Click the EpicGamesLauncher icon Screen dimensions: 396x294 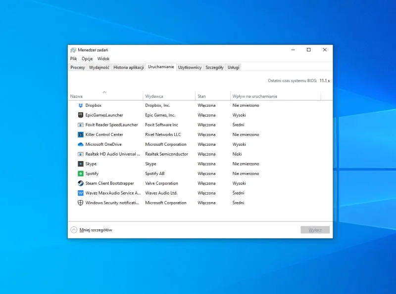point(80,115)
